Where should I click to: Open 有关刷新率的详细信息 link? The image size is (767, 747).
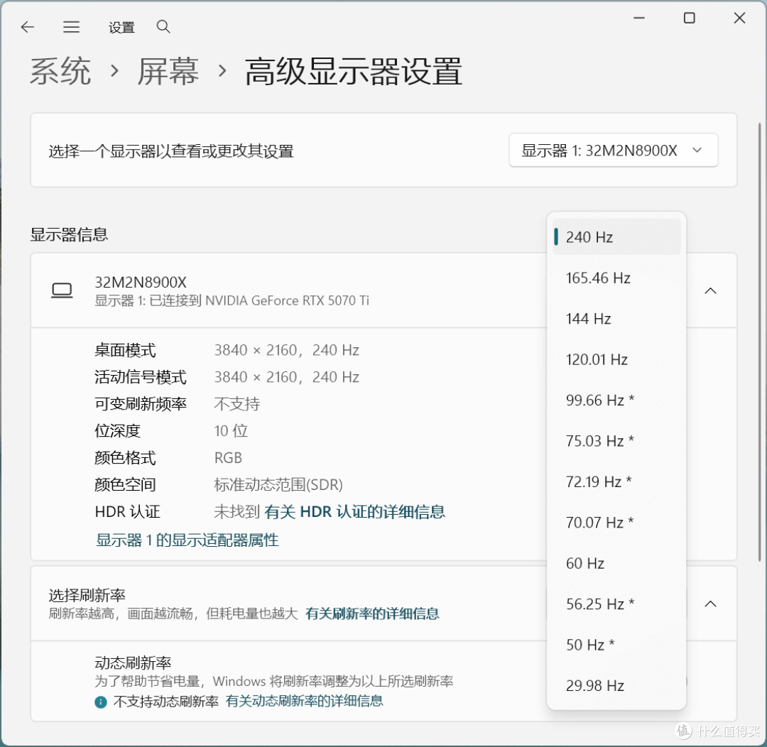click(372, 614)
